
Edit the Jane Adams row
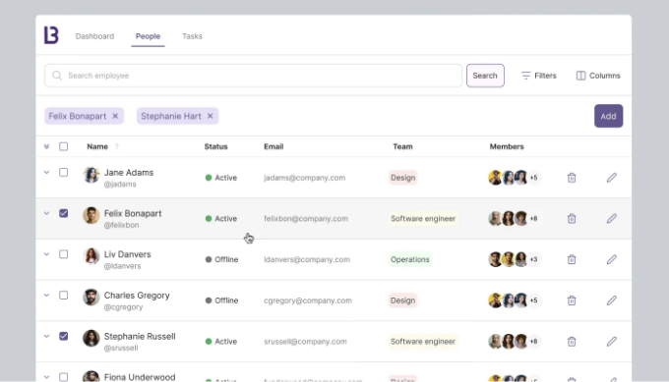click(x=611, y=178)
